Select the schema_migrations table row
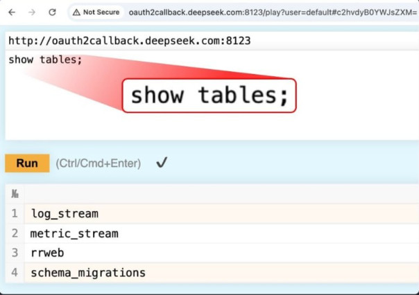This screenshot has width=419, height=295. (88, 272)
